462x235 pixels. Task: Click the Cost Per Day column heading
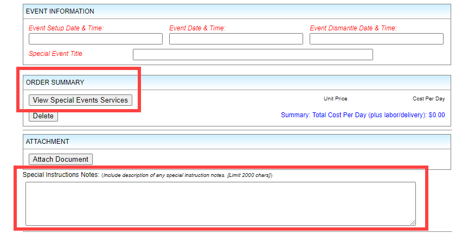pos(428,99)
